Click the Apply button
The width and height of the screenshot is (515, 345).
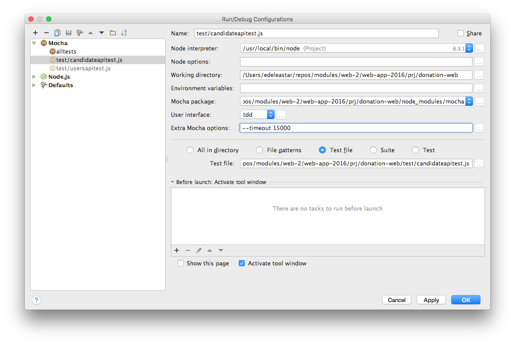click(431, 300)
